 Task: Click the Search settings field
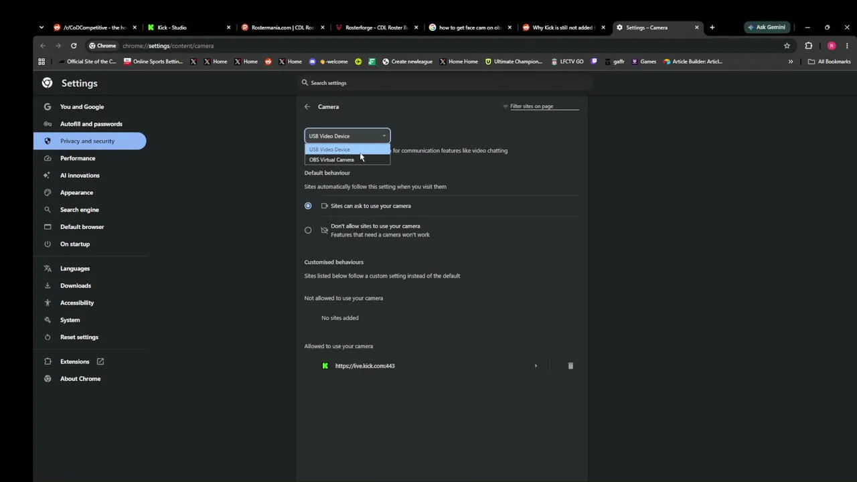click(445, 83)
